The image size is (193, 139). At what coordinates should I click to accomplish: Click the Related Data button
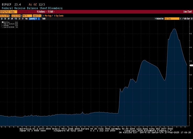click(x=159, y=19)
